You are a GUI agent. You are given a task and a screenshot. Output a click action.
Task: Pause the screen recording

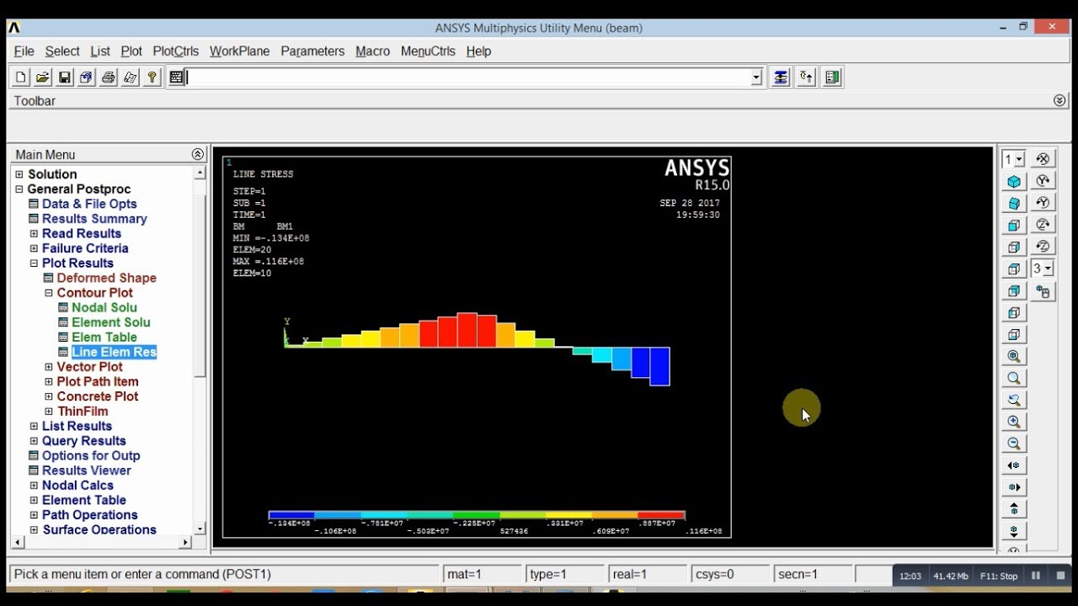pyautogui.click(x=1036, y=576)
